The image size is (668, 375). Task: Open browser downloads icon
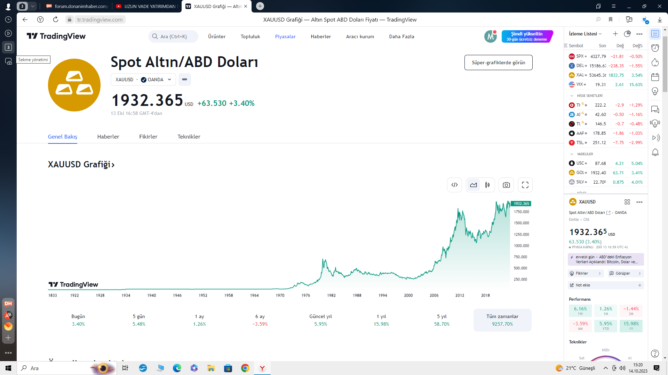(660, 19)
